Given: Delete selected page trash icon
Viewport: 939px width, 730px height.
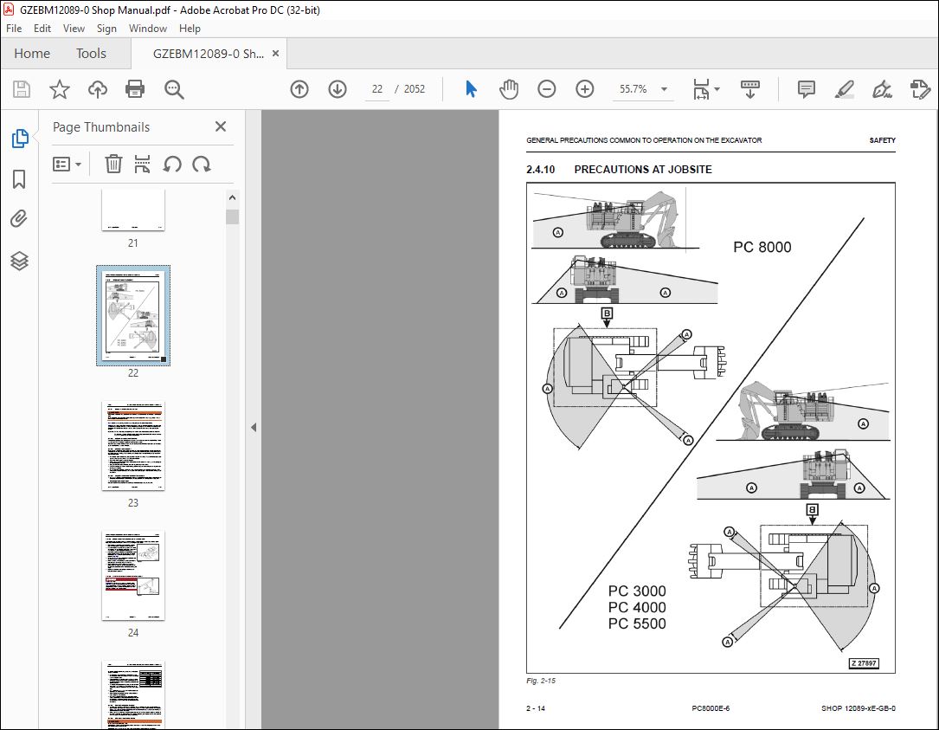Looking at the screenshot, I should (x=113, y=164).
